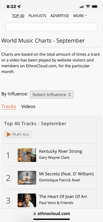Play The Heart Of Joan Of Arc thumbnail icon

(x=20, y=204)
